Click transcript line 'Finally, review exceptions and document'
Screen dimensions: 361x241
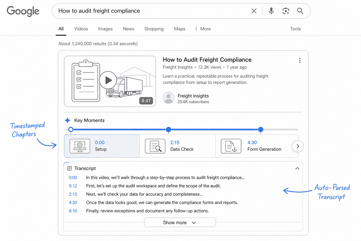tap(147, 211)
